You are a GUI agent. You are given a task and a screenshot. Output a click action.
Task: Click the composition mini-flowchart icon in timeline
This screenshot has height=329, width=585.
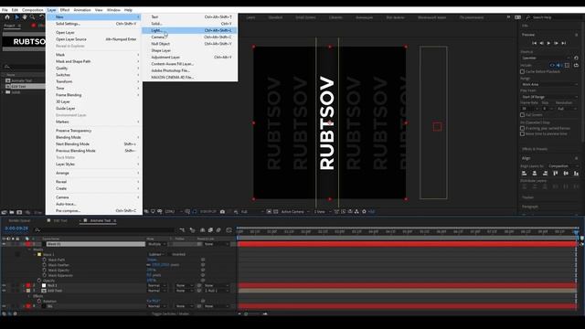182,230
